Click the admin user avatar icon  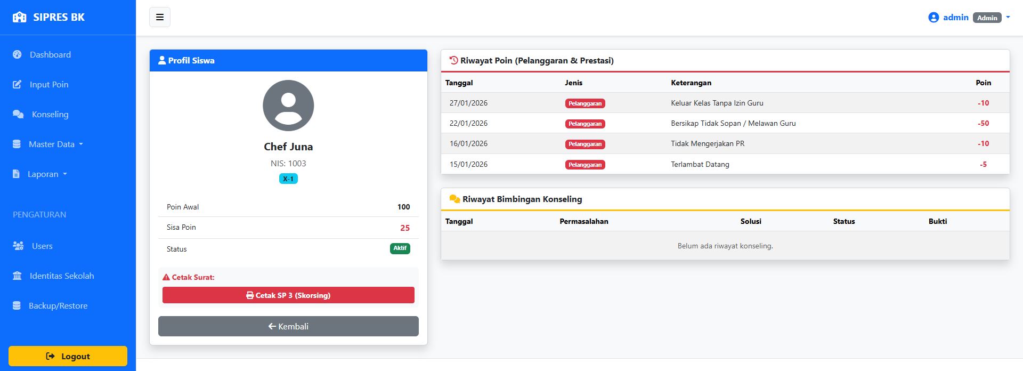coord(933,18)
